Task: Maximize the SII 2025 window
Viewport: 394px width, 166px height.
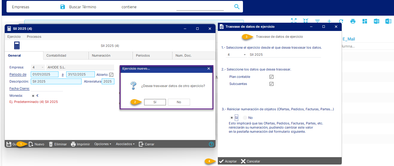Action: click(x=197, y=29)
